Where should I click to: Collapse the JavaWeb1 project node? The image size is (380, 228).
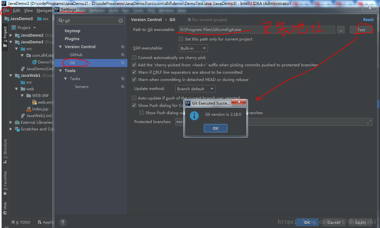(11, 76)
